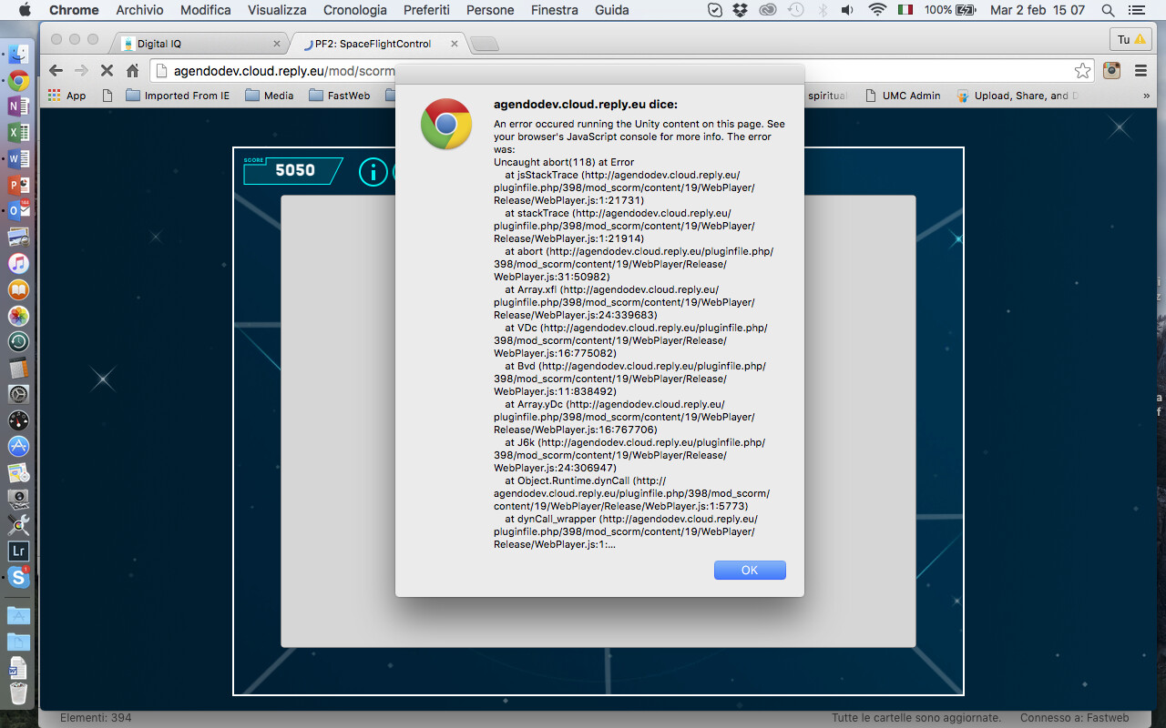Screen dimensions: 1166x728
Task: Open Spotlight with the magnifier icon
Action: (x=1107, y=10)
